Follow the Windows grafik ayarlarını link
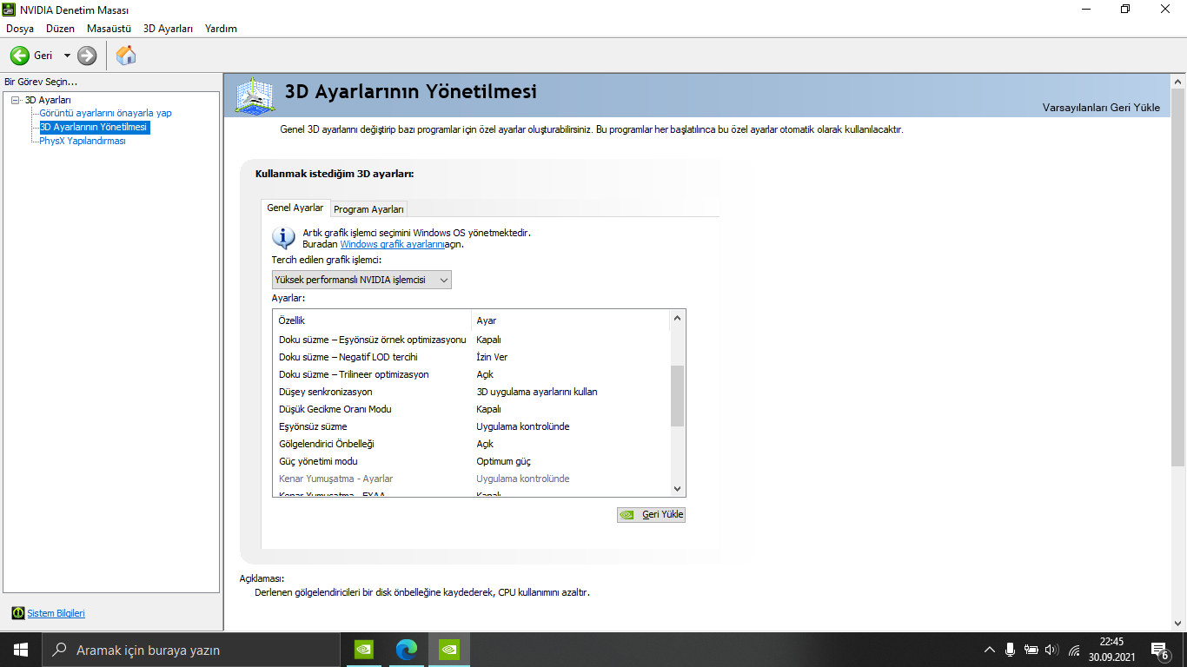1187x667 pixels. point(393,244)
